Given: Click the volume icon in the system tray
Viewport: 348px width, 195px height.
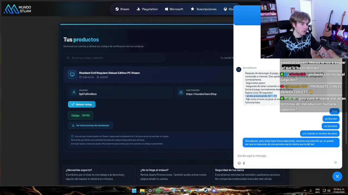Looking at the screenshot, I should coord(329,191).
